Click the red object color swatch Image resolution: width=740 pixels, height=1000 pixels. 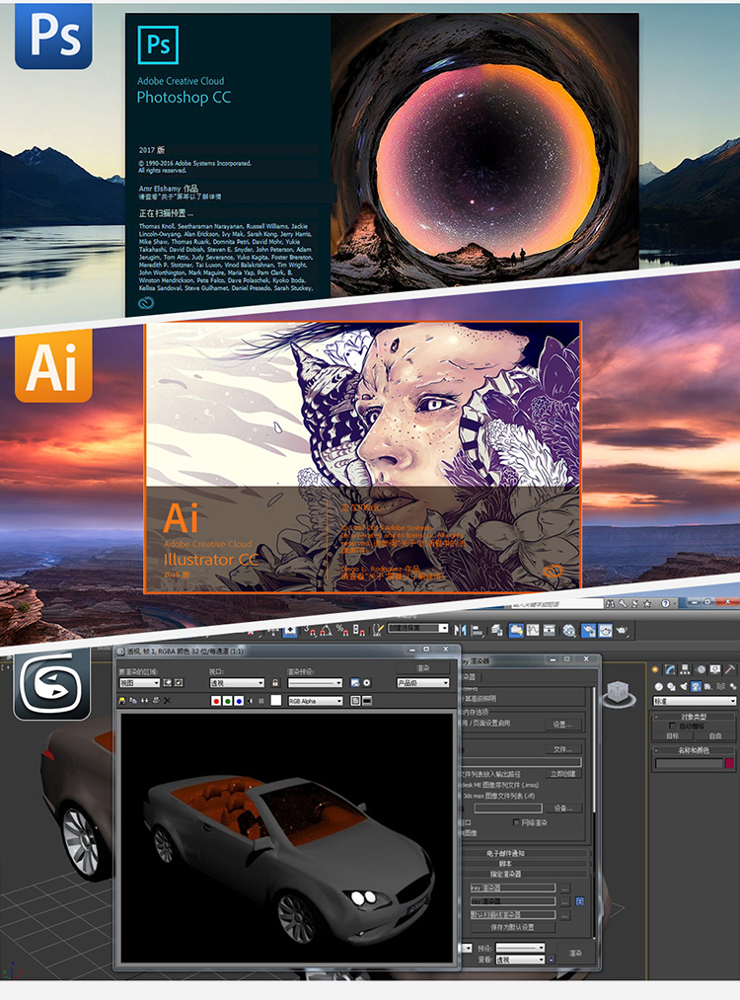click(x=729, y=763)
